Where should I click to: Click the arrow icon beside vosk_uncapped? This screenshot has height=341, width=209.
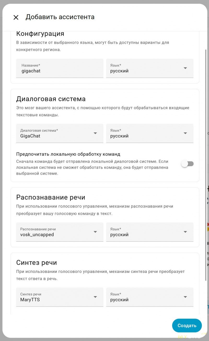click(95, 232)
